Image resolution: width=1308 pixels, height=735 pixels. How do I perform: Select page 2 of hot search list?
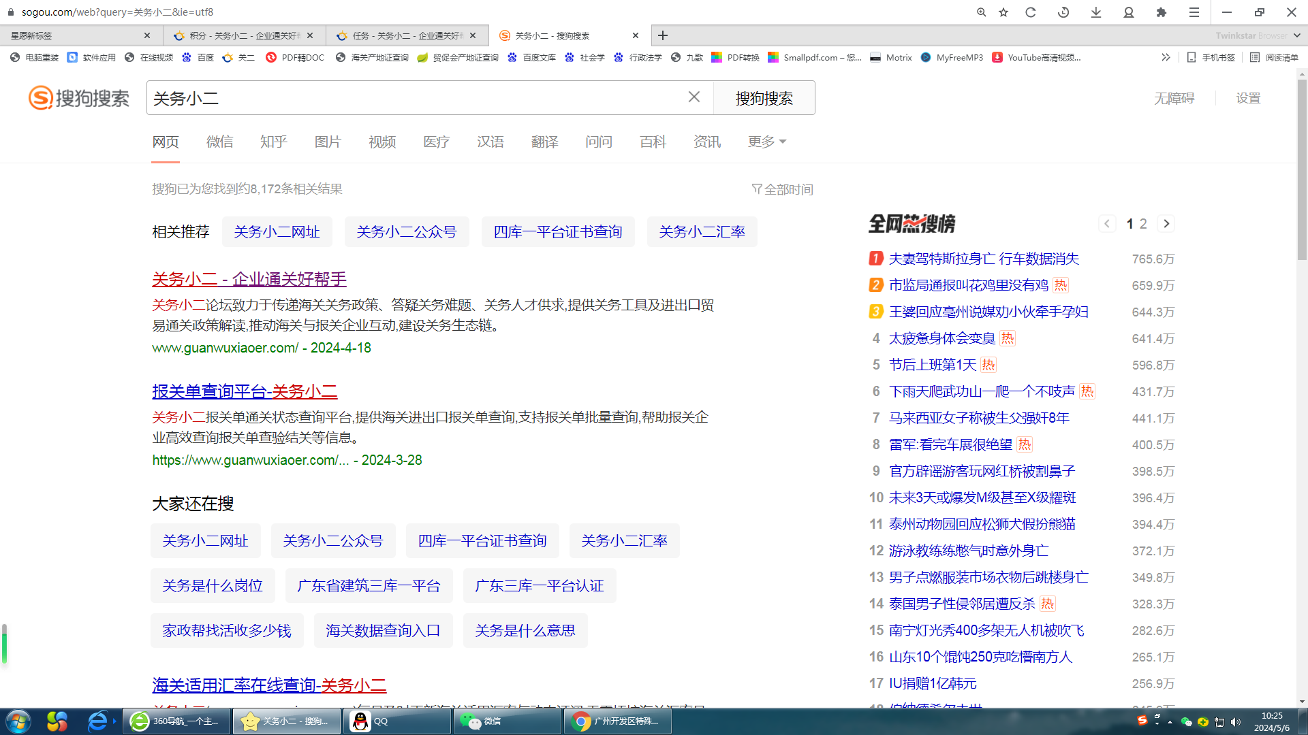pos(1143,223)
